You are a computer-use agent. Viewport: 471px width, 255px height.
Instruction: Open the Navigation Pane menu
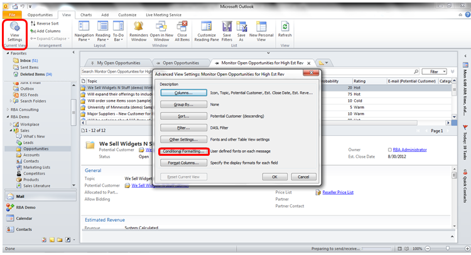84,31
